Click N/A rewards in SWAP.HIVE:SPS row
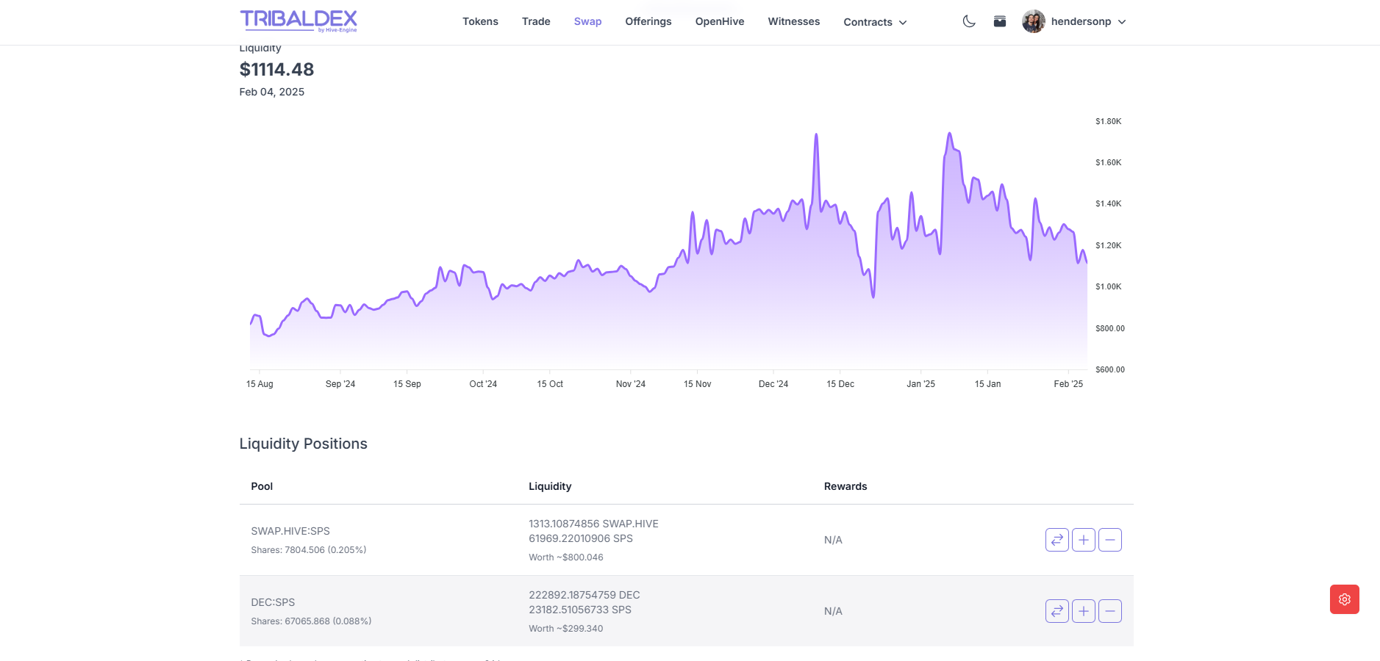This screenshot has width=1380, height=661. [833, 540]
